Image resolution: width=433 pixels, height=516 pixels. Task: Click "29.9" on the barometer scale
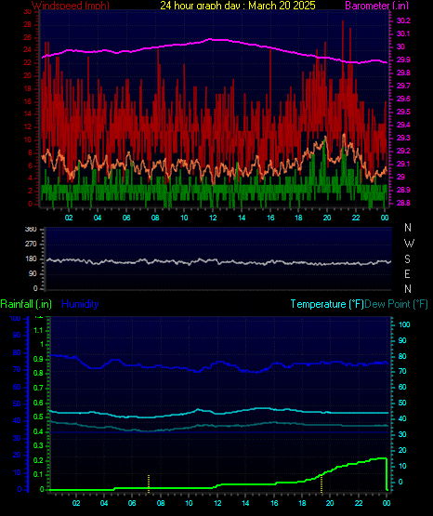(403, 60)
